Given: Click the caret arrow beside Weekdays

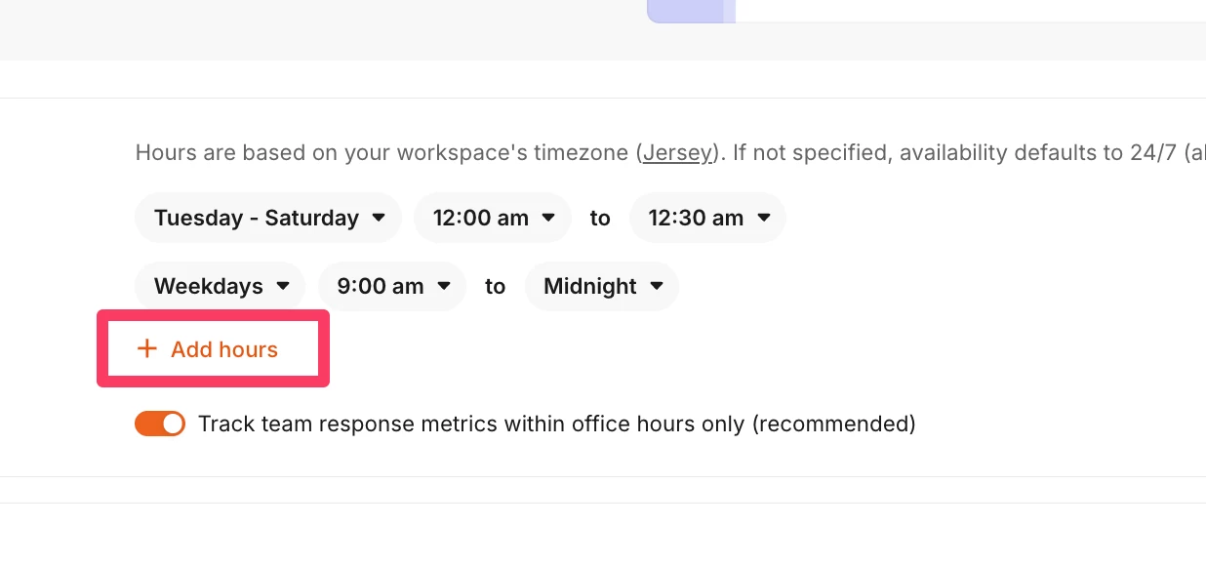Looking at the screenshot, I should pos(283,286).
